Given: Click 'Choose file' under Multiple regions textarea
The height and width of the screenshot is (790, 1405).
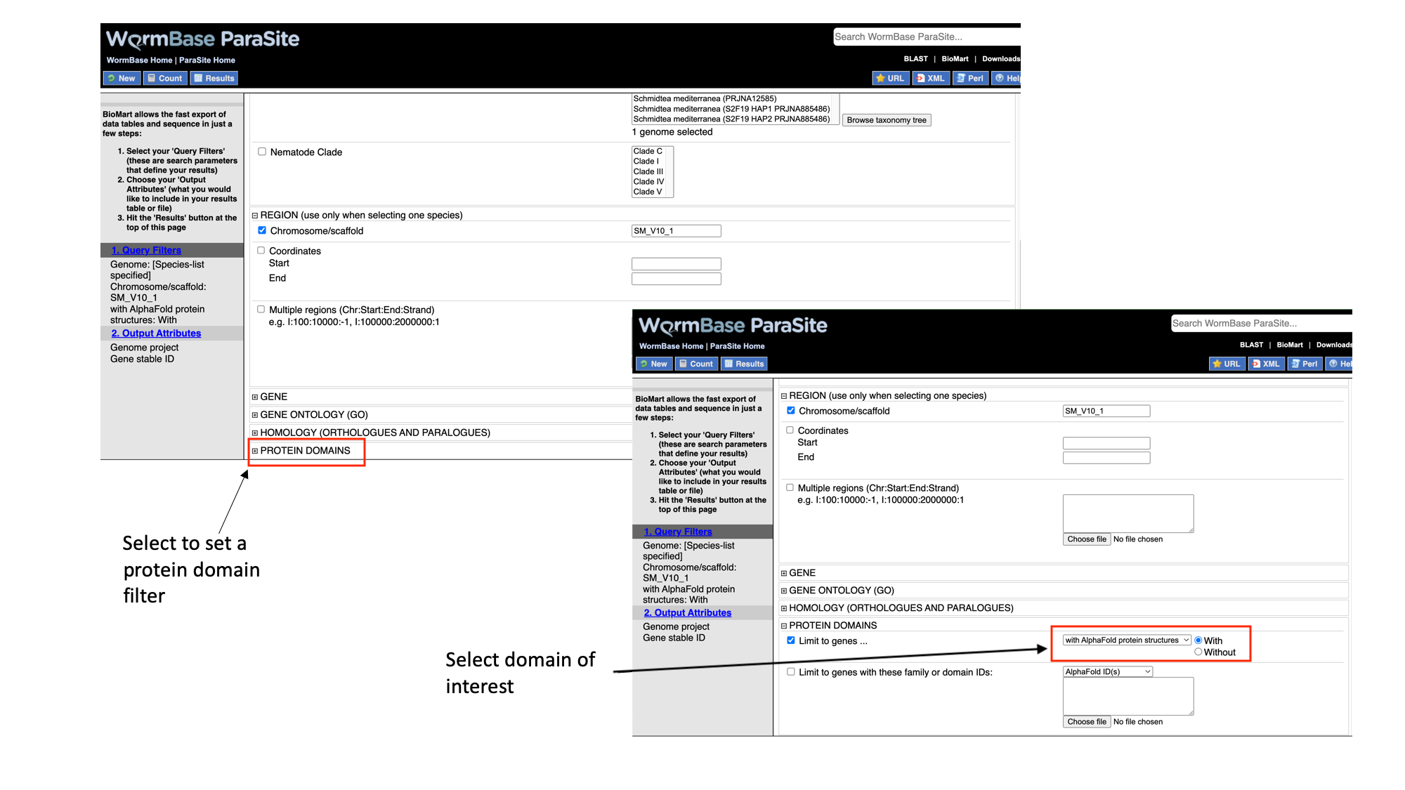Looking at the screenshot, I should pos(1087,539).
